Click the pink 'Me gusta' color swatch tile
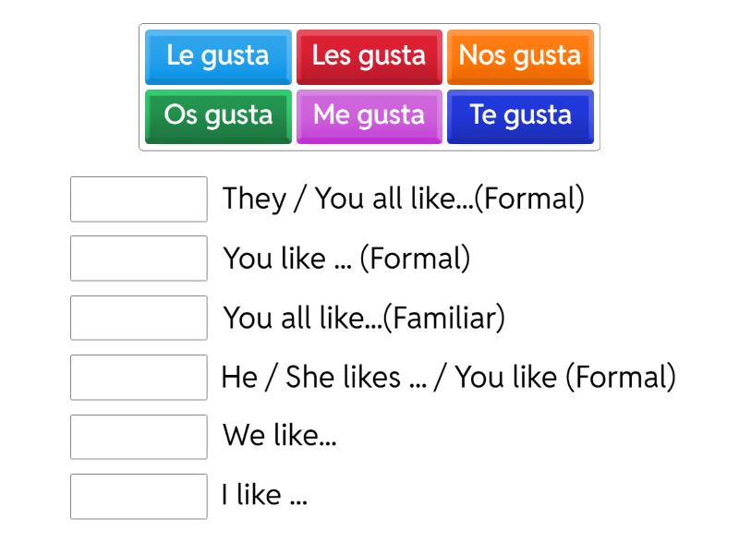The width and height of the screenshot is (739, 554). point(369,116)
